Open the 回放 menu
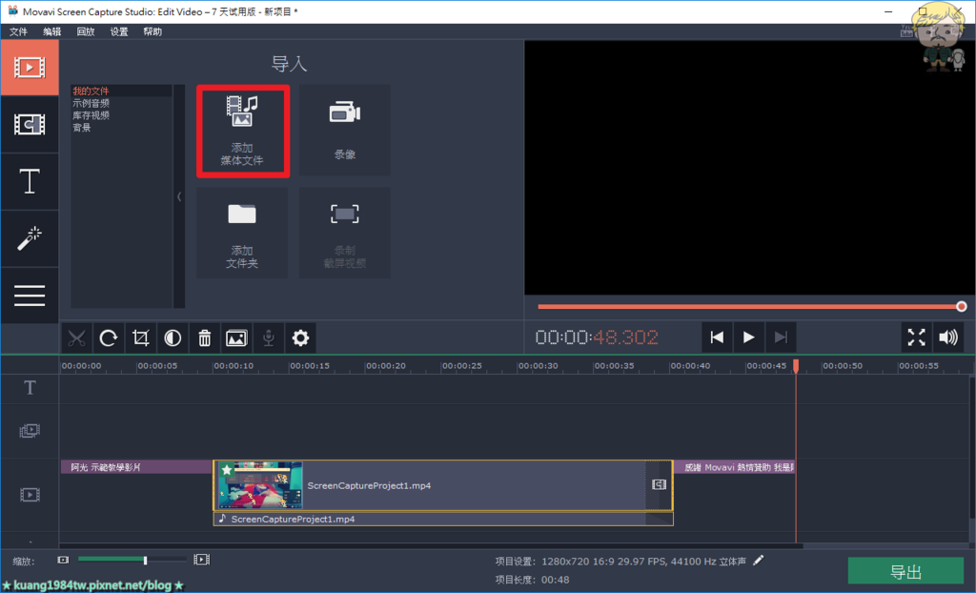 pyautogui.click(x=85, y=31)
